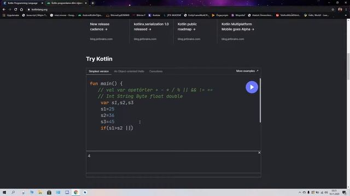Click the browser forward arrow

10,10
